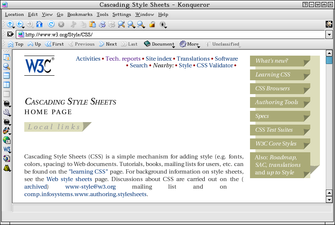
Task: Follow the "learning CSS" link in paragraph
Action: pyautogui.click(x=89, y=172)
